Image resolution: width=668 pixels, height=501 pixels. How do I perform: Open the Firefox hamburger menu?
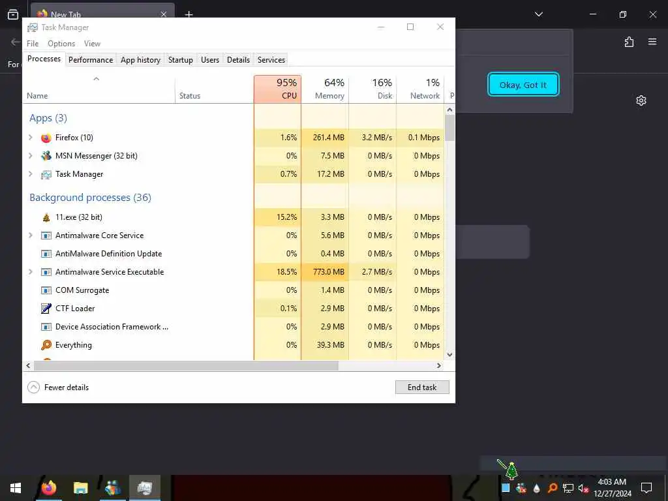coord(652,42)
